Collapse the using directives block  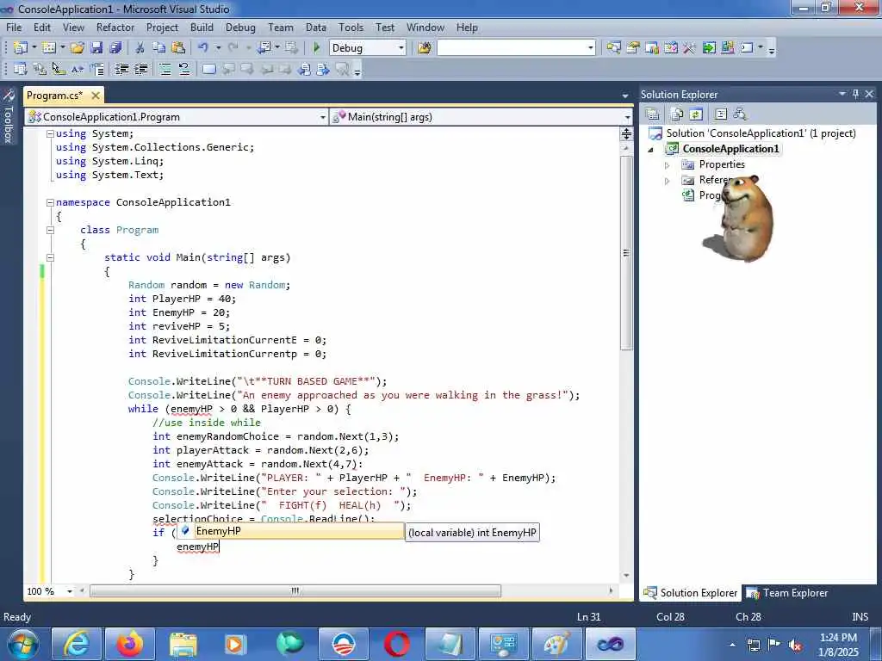50,133
